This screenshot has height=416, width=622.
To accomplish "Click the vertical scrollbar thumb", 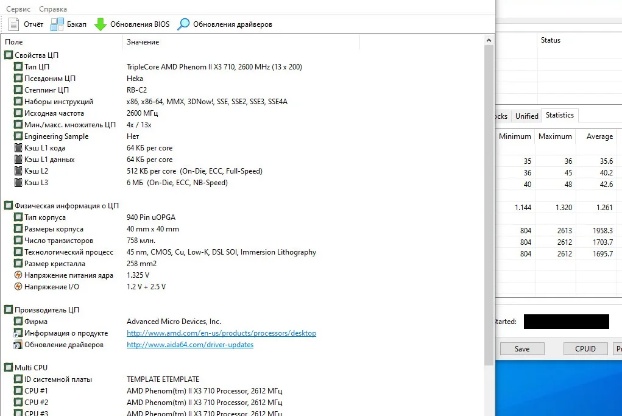I will click(x=489, y=204).
